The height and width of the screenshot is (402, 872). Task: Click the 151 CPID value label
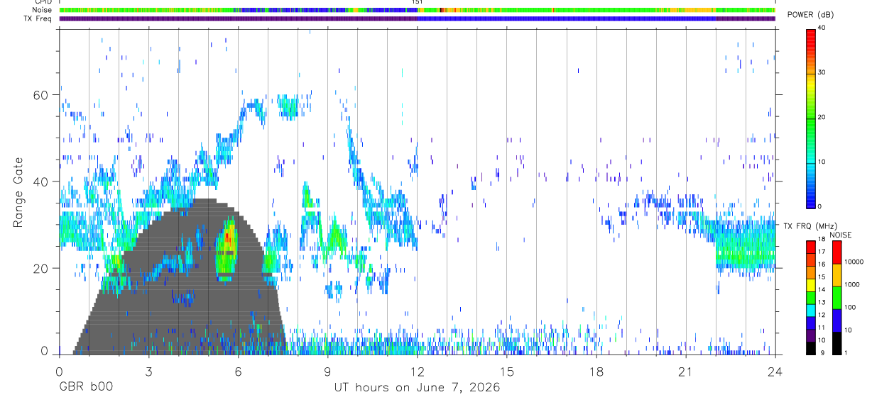(x=417, y=2)
